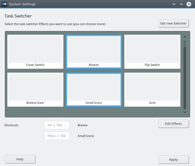195x166 pixels.
Task: Select the Breeze Dark switcher
Action: point(35,89)
